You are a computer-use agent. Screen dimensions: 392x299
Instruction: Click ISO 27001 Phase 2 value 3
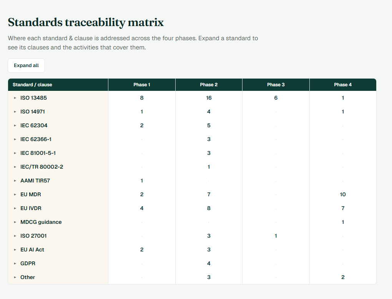pyautogui.click(x=209, y=236)
